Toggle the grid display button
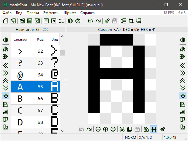This screenshot has height=141, width=188. (154, 129)
